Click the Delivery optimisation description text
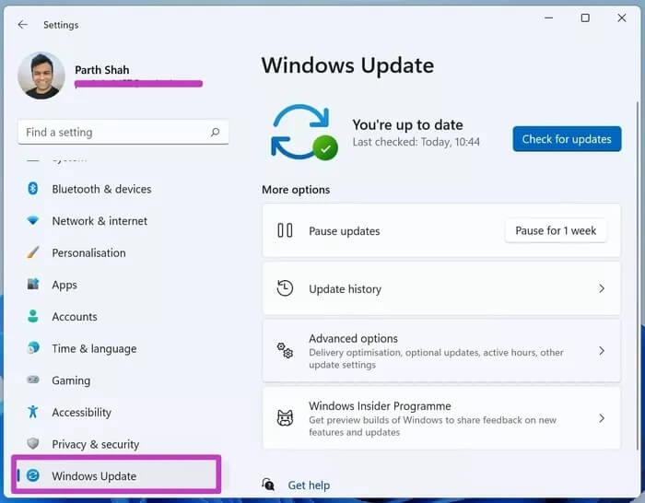The image size is (645, 503). (436, 358)
